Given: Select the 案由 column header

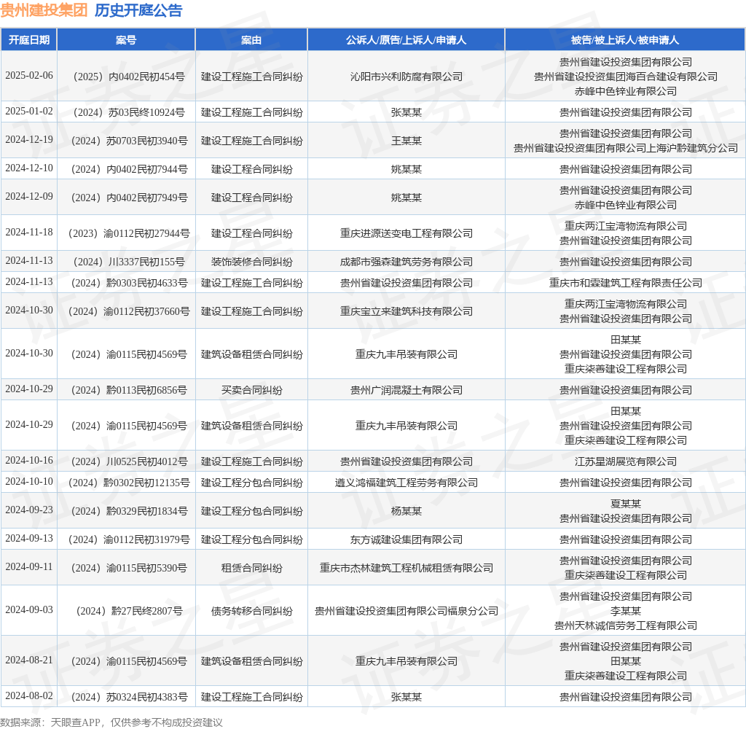Looking at the screenshot, I should coord(251,40).
